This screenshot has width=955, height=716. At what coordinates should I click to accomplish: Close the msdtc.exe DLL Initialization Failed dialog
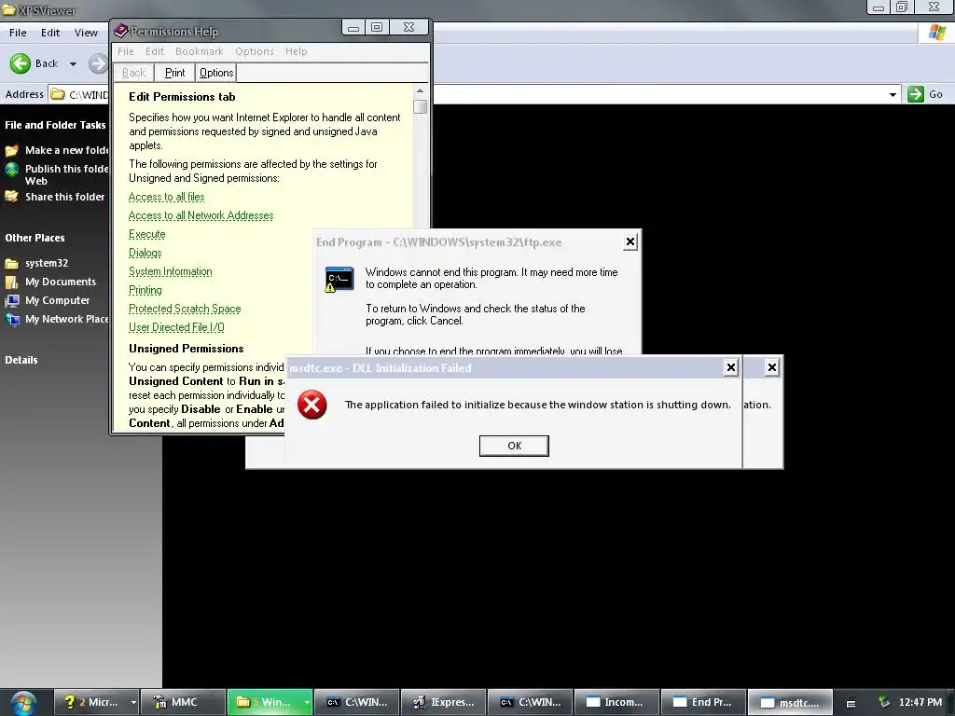tap(731, 367)
